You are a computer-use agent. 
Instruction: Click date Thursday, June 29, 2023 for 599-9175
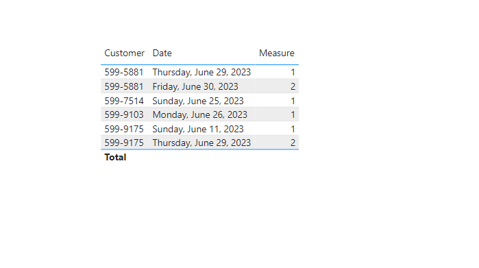(x=201, y=143)
